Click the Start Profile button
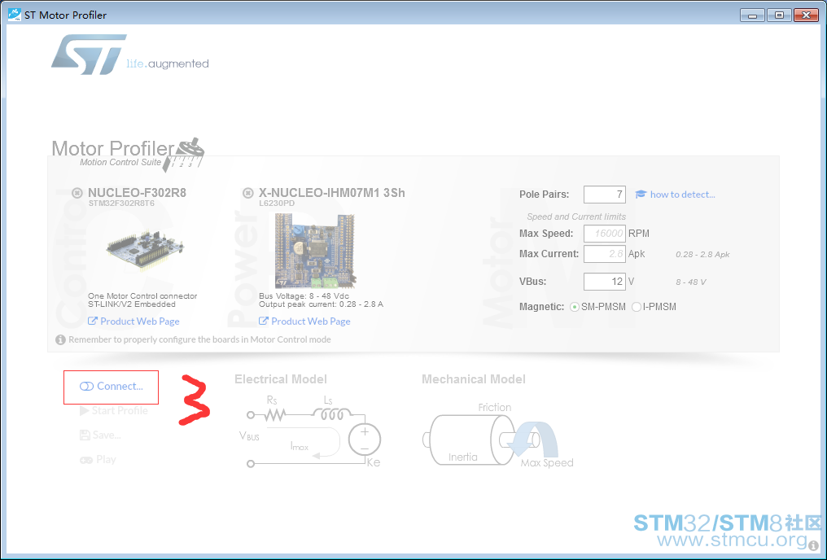The width and height of the screenshot is (827, 560). [114, 411]
